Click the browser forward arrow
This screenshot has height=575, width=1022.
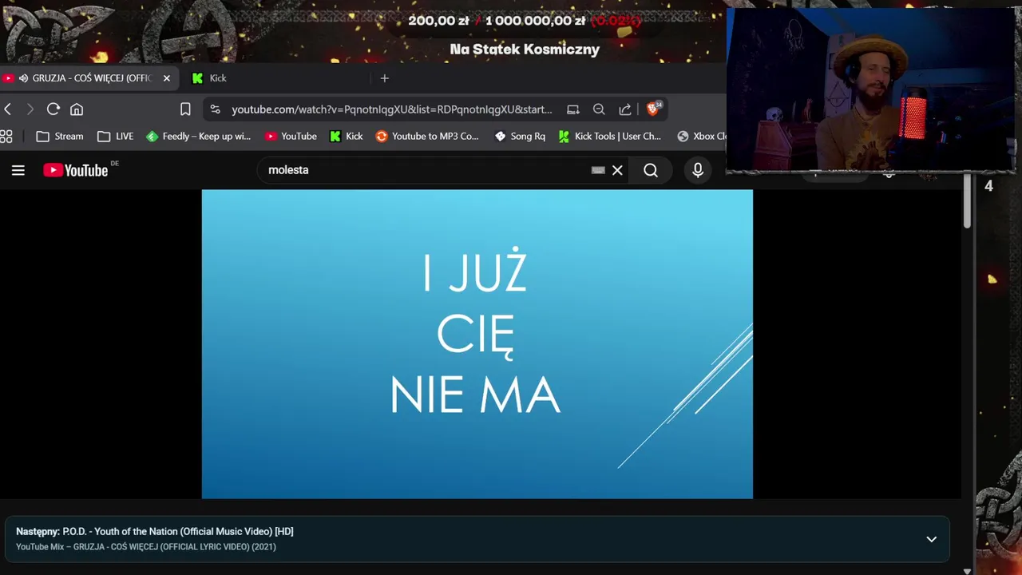(x=30, y=109)
